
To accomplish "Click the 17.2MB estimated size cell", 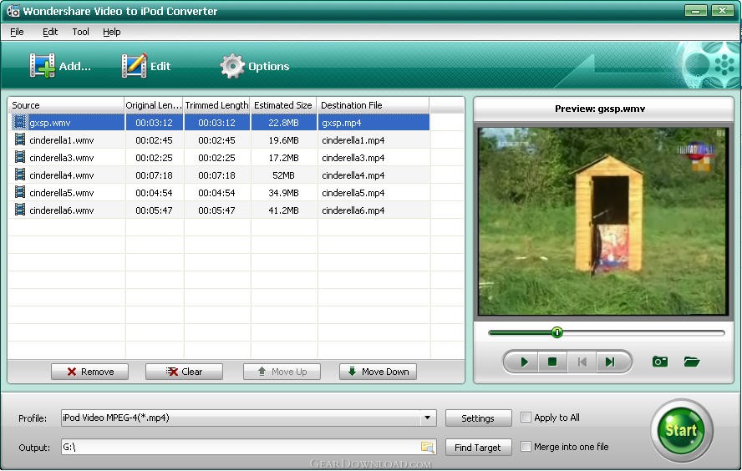I will 283,158.
